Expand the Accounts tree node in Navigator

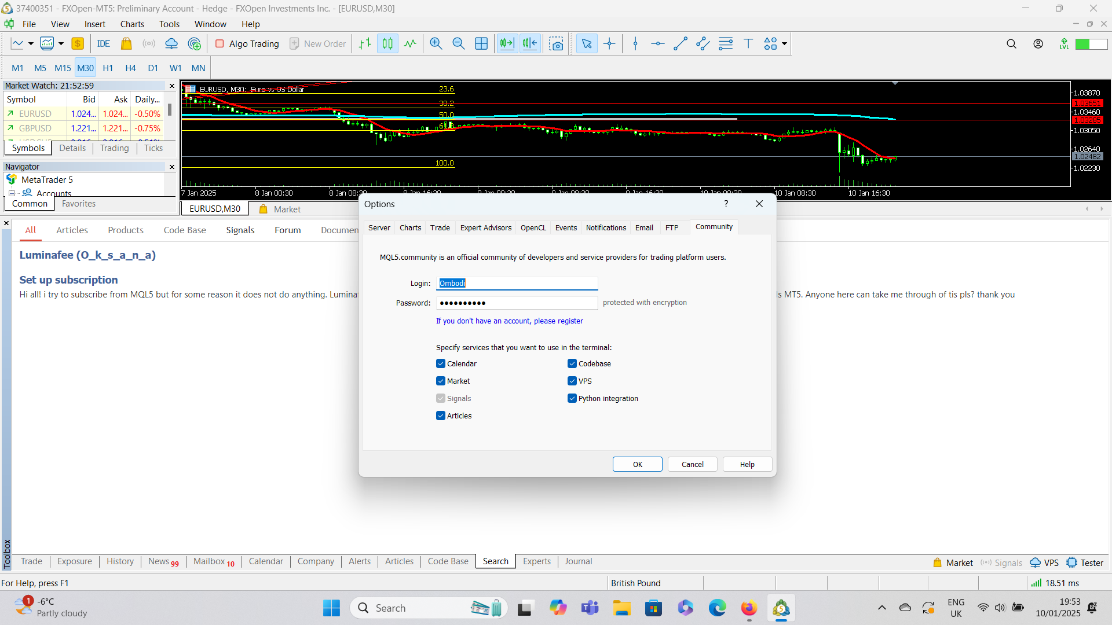(11, 193)
